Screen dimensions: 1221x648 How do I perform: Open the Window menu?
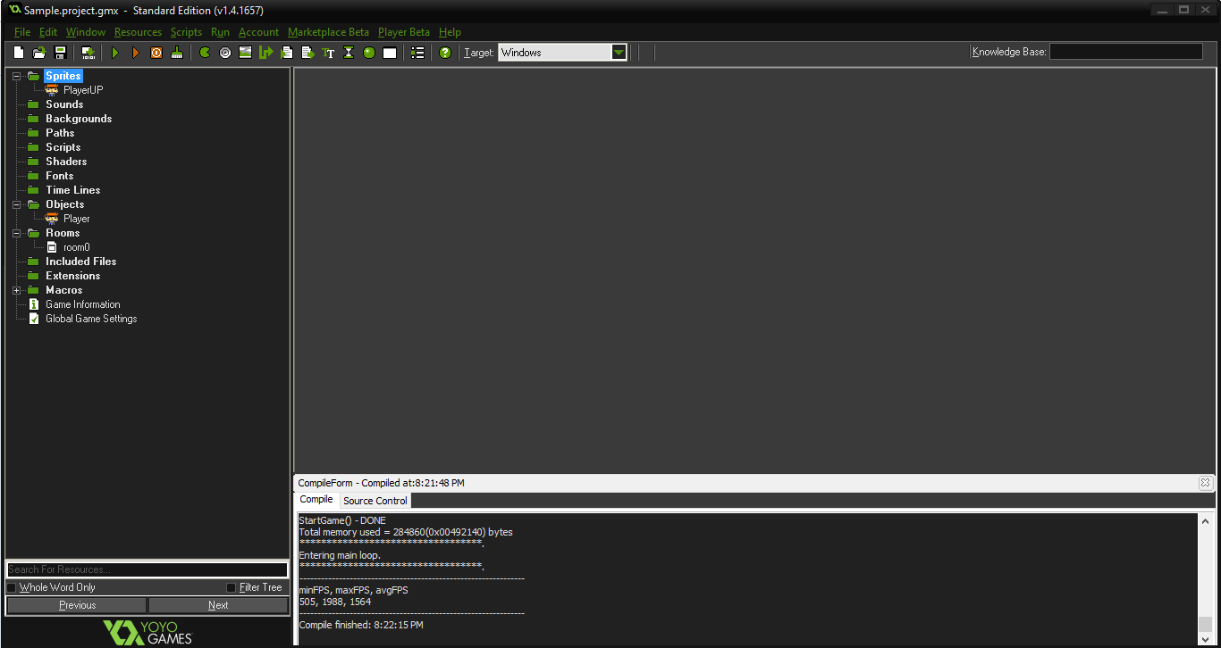click(86, 32)
